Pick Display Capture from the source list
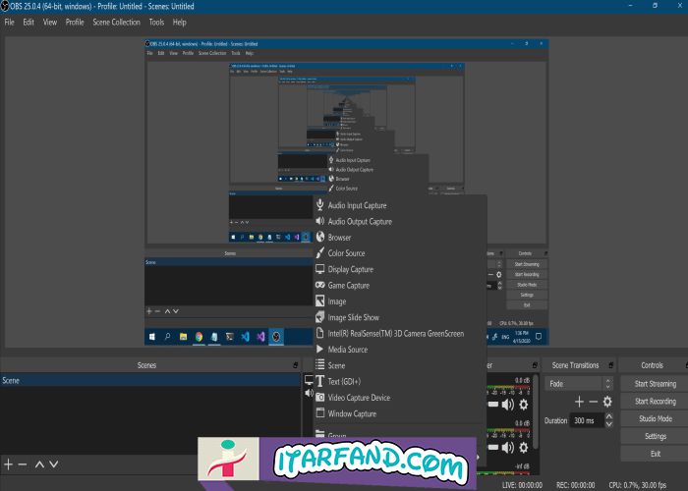 pos(350,269)
